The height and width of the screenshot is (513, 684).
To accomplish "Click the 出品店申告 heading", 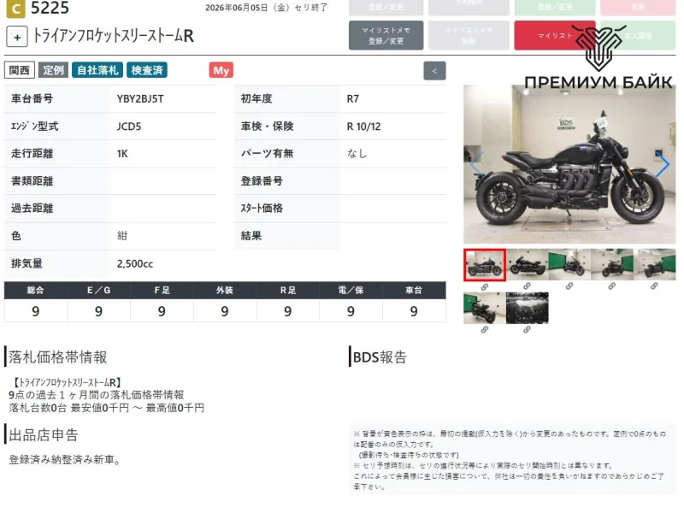I will pos(44,434).
